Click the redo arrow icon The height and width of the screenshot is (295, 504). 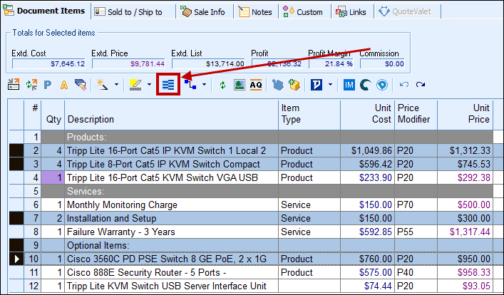[421, 85]
